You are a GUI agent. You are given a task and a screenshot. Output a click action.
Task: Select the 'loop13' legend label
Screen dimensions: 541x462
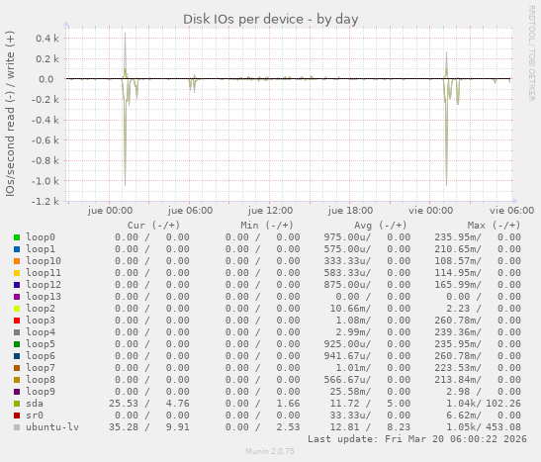pyautogui.click(x=44, y=297)
